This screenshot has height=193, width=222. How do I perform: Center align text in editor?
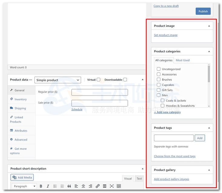point(83,186)
